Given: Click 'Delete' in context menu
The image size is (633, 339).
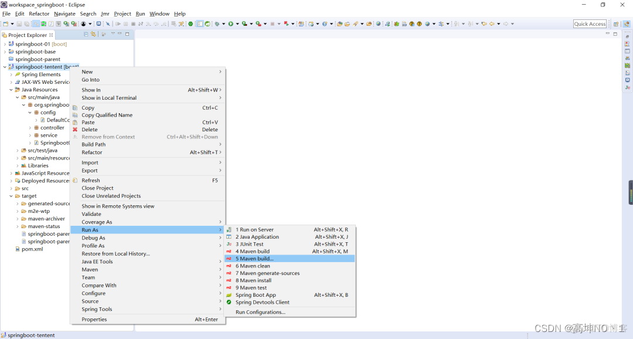Looking at the screenshot, I should point(148,130).
